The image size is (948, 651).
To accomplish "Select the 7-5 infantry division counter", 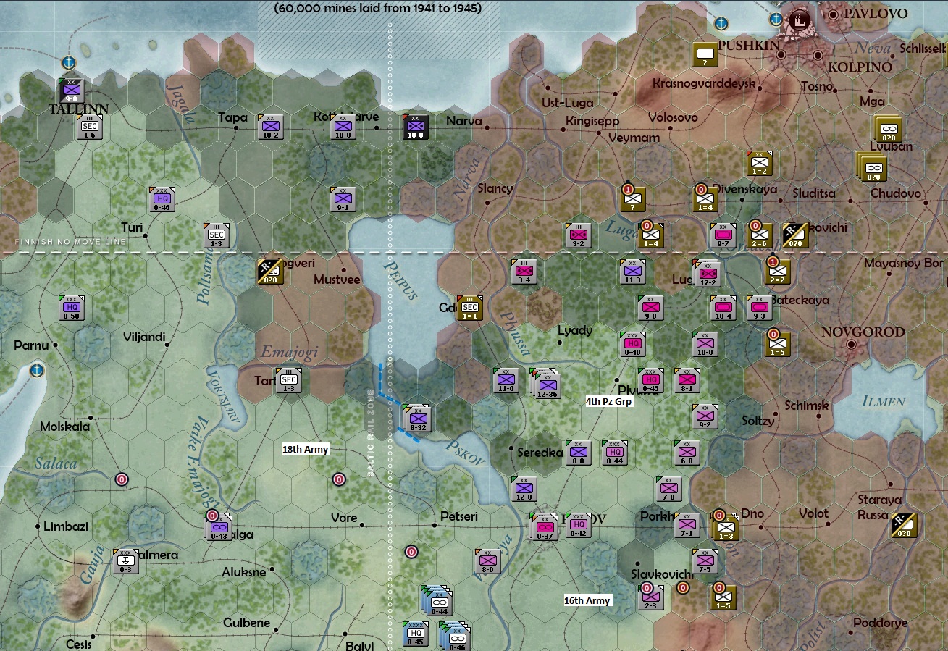I will coord(705,561).
